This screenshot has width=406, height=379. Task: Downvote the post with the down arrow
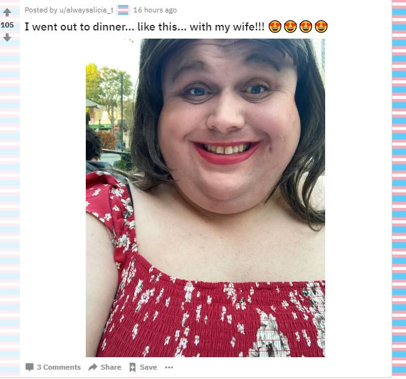coord(7,37)
